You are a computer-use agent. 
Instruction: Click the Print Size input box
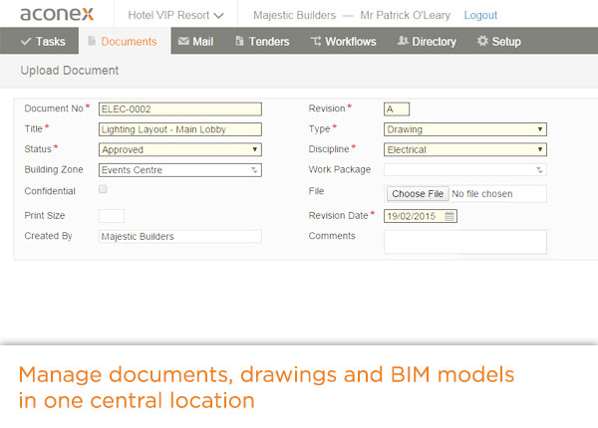[112, 215]
